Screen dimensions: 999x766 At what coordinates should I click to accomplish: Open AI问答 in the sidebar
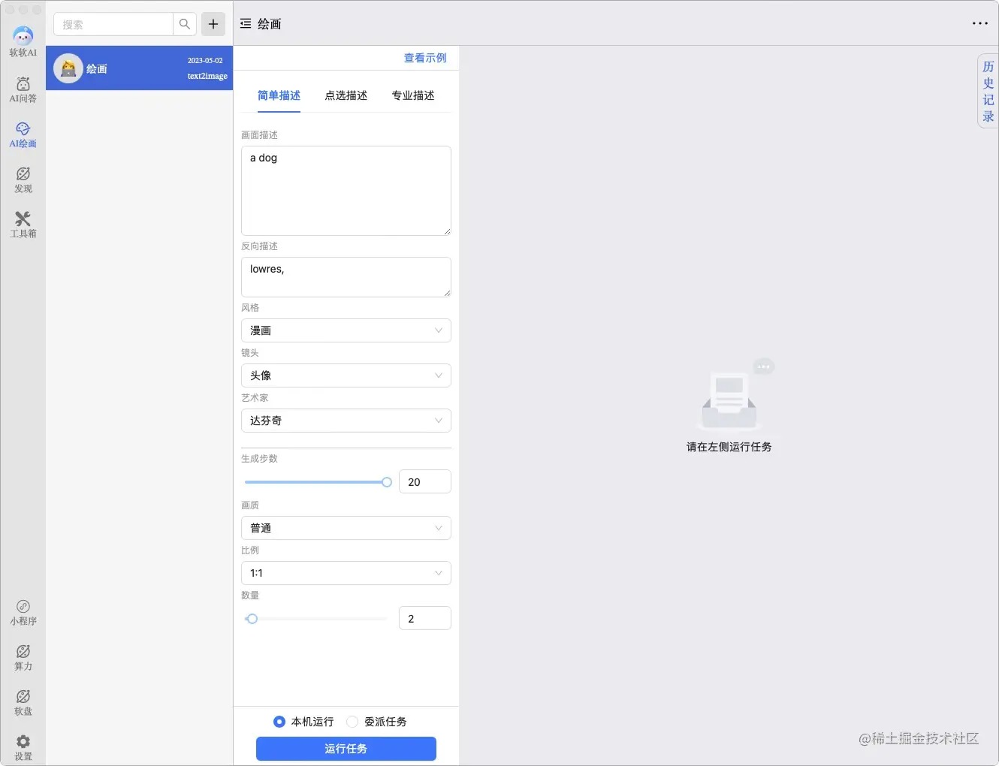pyautogui.click(x=23, y=89)
